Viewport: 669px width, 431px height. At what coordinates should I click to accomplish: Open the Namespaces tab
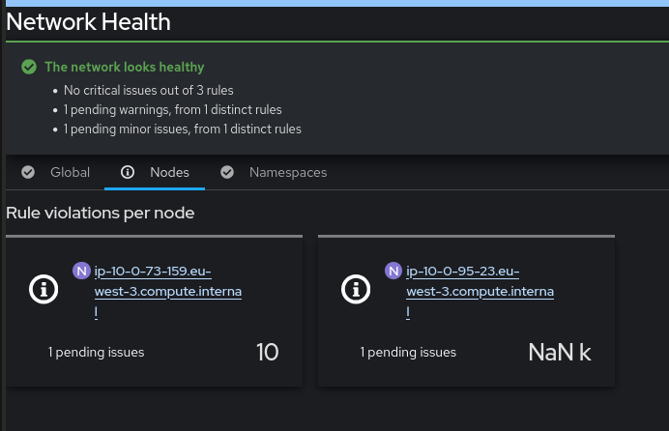[x=288, y=172]
